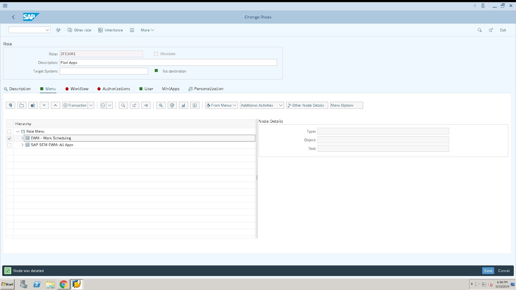Click the Target System input field
This screenshot has width=516, height=290.
[x=104, y=71]
